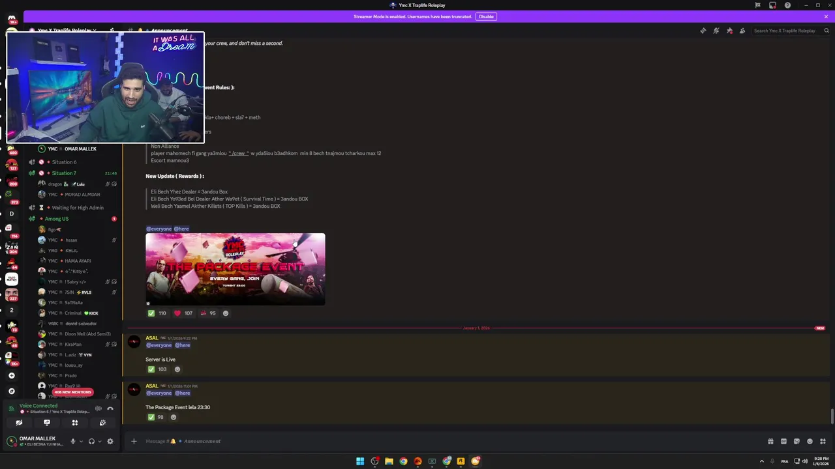Open the emoji picker in message bar
835x469 pixels.
(x=810, y=441)
